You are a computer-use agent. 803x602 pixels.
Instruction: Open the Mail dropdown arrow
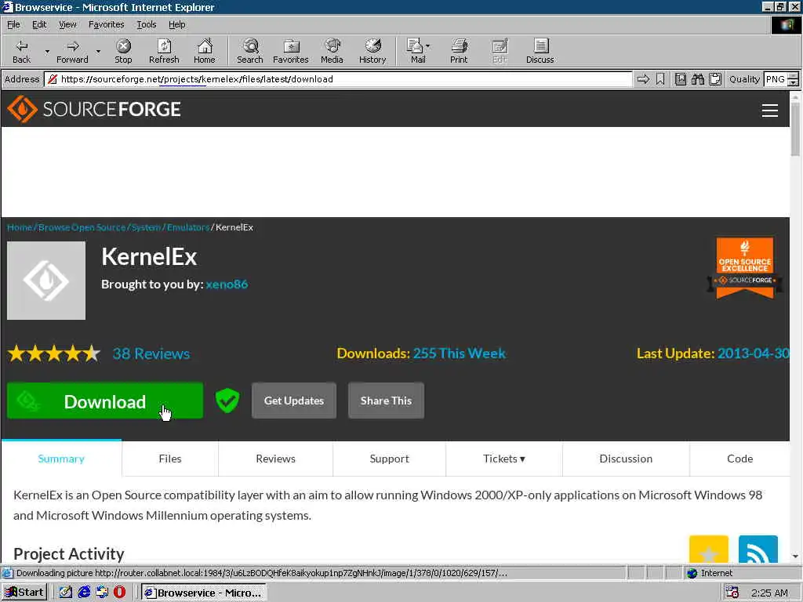(428, 46)
